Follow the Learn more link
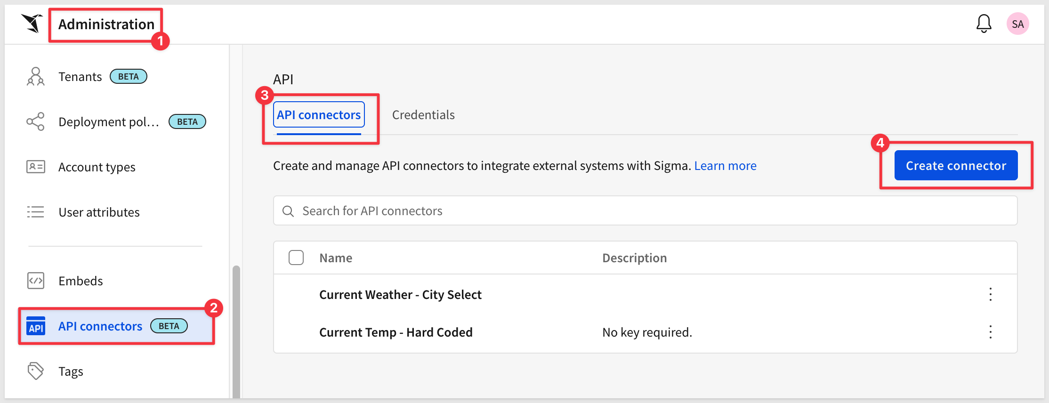Viewport: 1049px width, 403px height. (725, 166)
